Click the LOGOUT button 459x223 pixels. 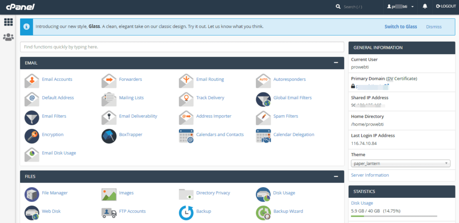tap(446, 6)
